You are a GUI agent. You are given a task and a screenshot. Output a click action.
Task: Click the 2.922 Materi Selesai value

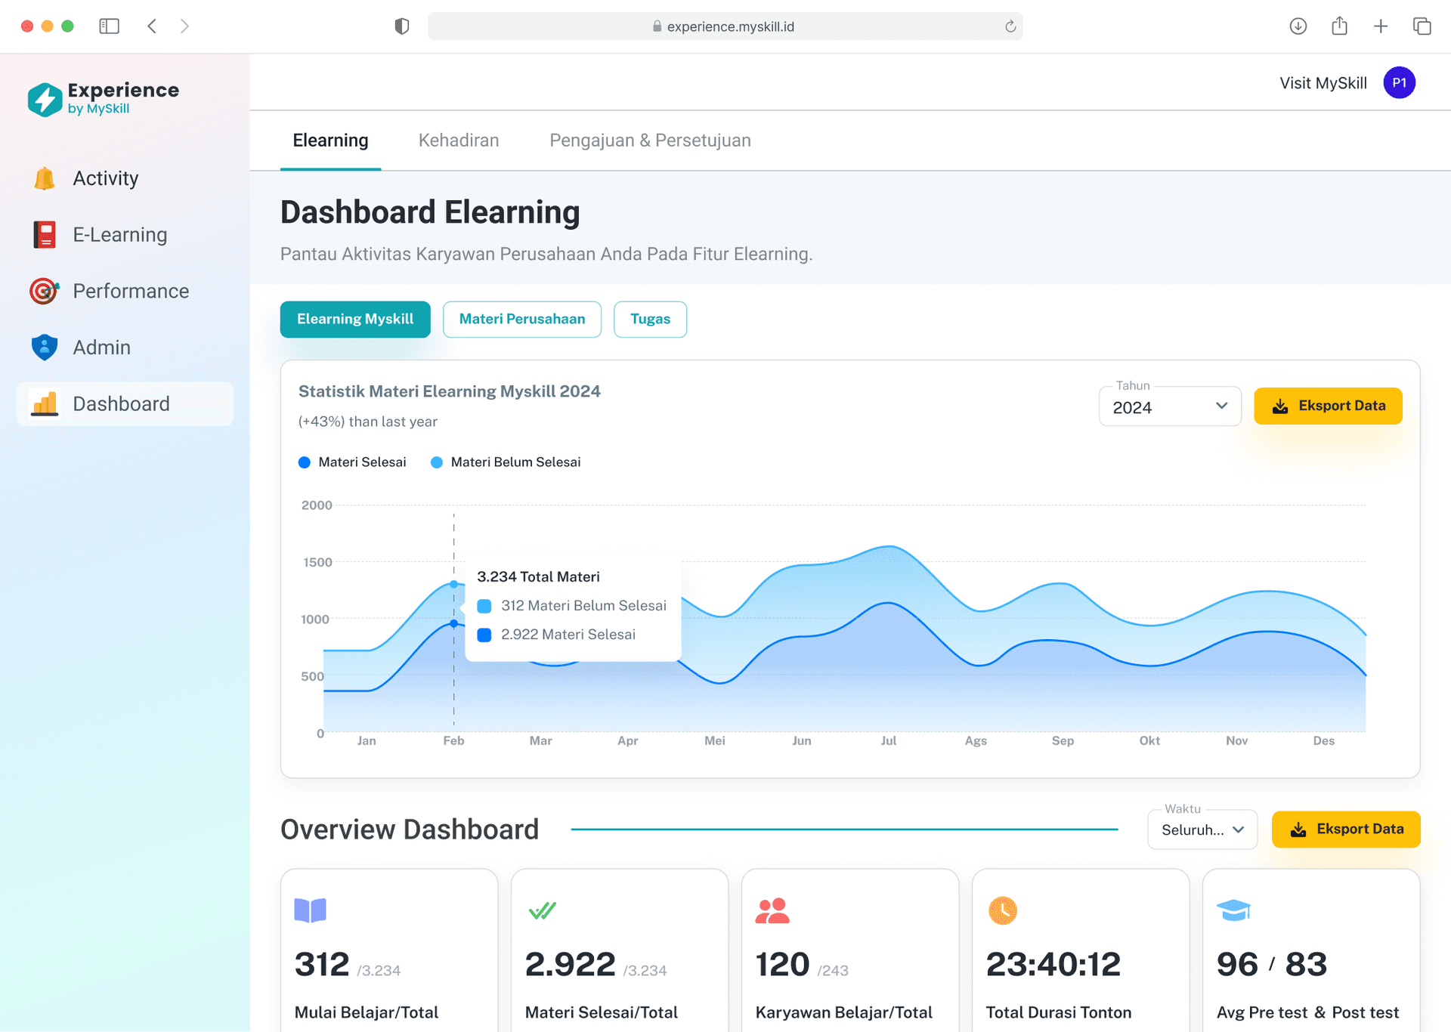click(571, 965)
